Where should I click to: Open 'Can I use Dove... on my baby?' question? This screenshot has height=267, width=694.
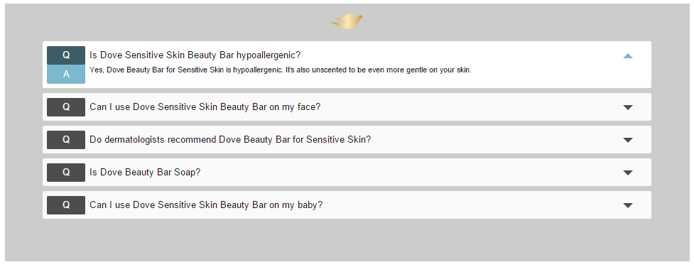pos(206,205)
